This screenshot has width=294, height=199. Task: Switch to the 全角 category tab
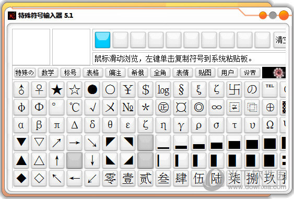click(x=160, y=73)
